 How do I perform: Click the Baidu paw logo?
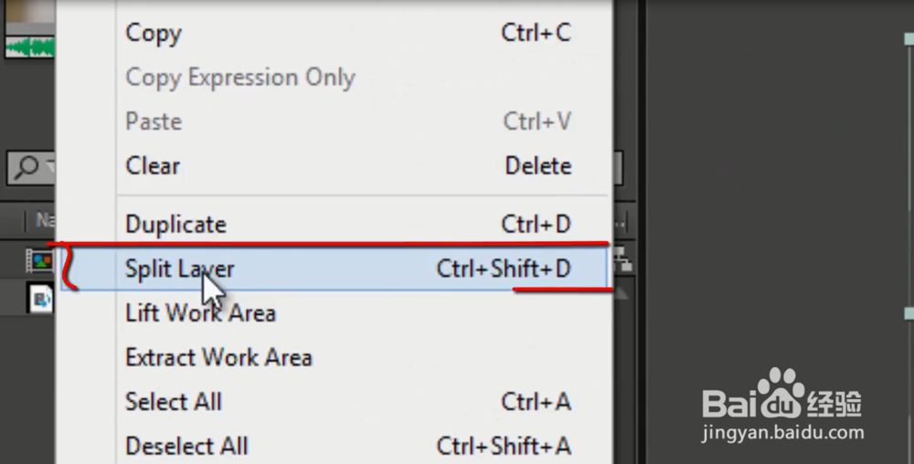781,393
